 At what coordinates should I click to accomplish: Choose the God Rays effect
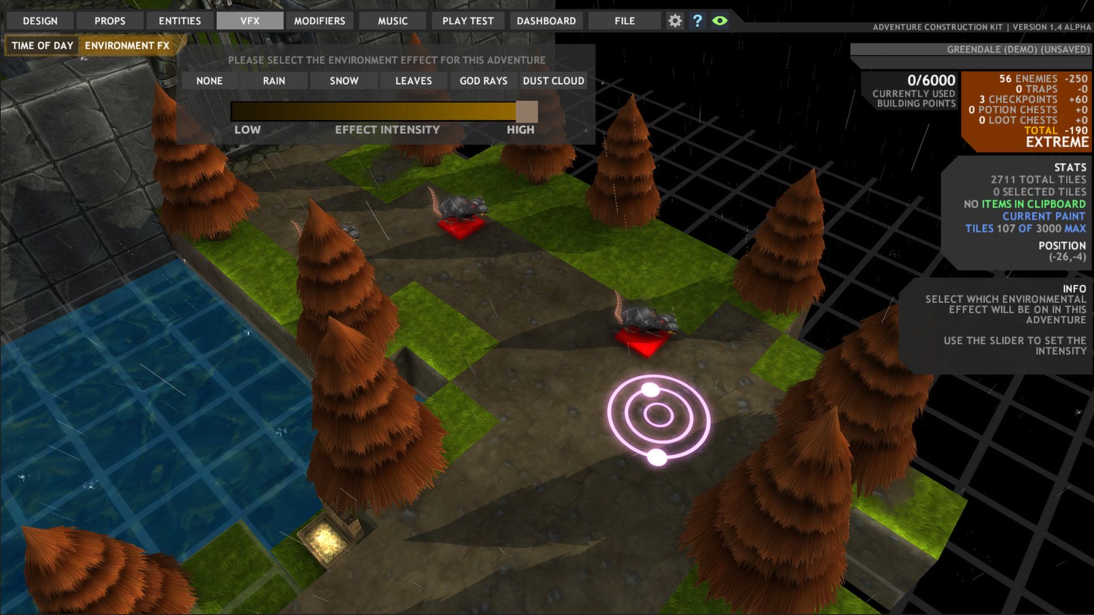(x=483, y=81)
